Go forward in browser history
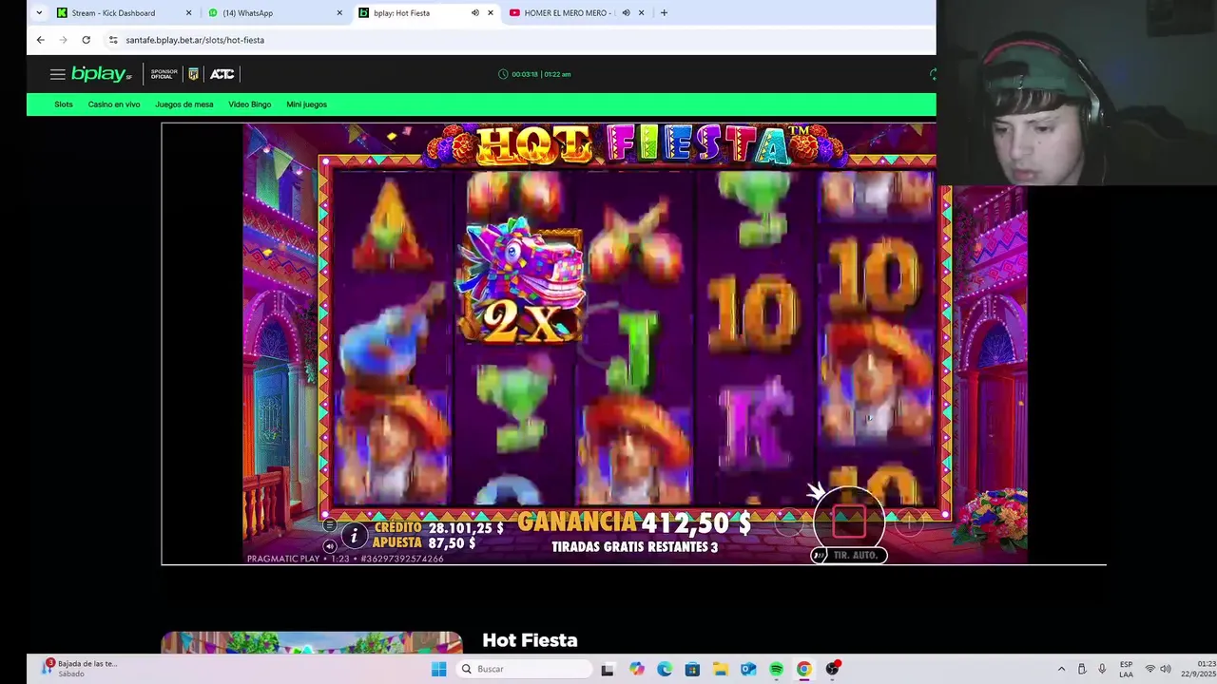Image resolution: width=1217 pixels, height=684 pixels. point(63,40)
